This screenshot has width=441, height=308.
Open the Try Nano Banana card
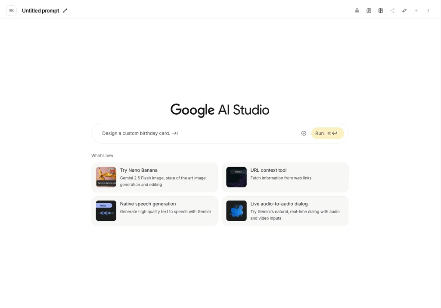click(155, 177)
